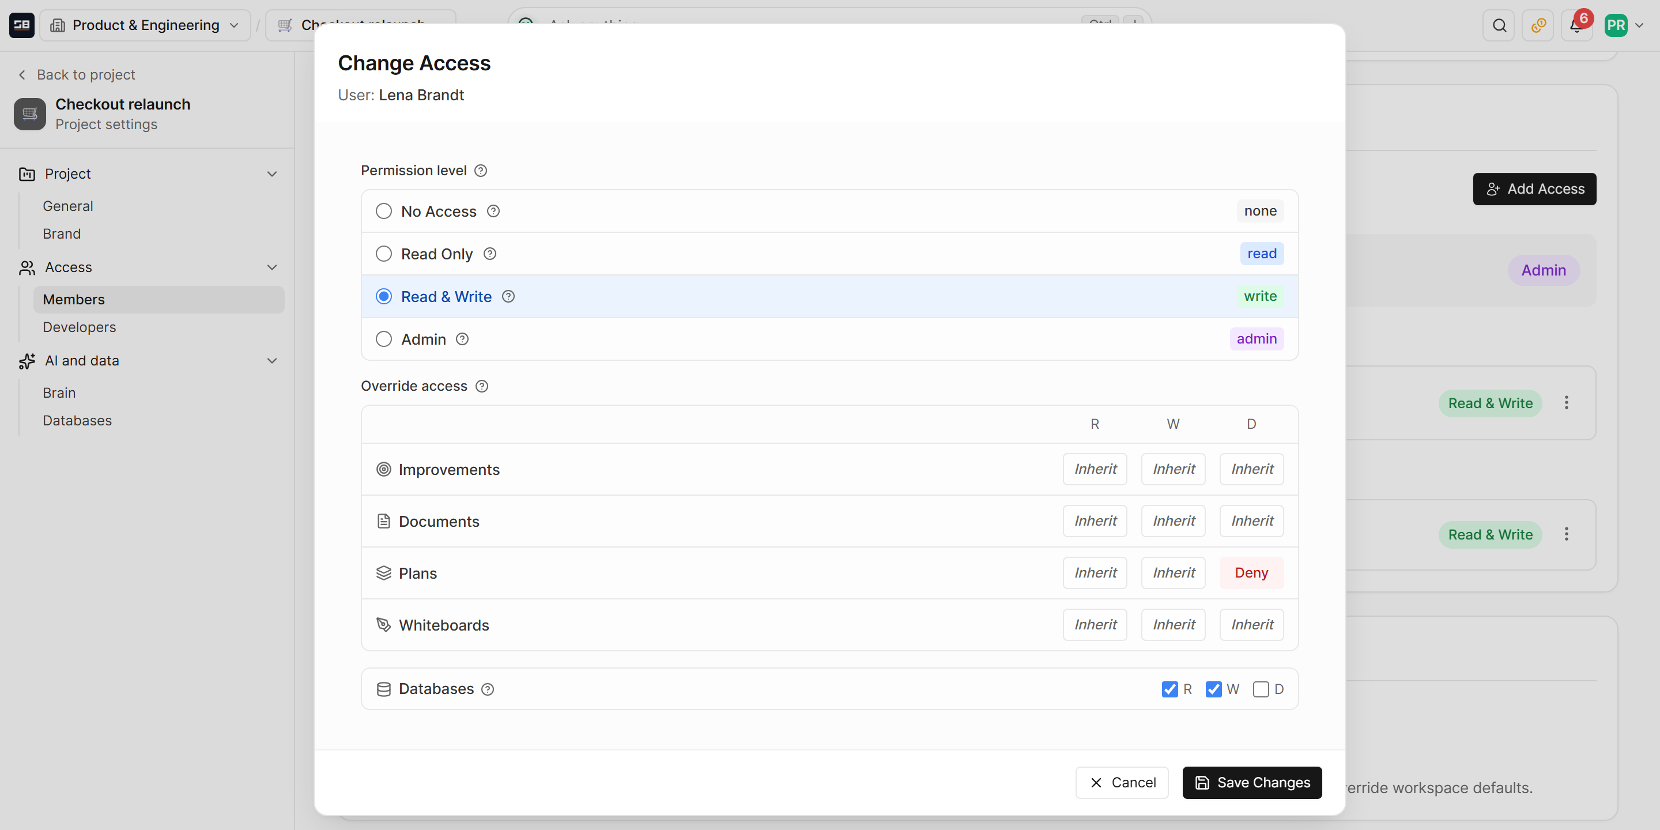This screenshot has width=1660, height=830.
Task: Collapse the Access section in the sidebar
Action: coord(272,267)
